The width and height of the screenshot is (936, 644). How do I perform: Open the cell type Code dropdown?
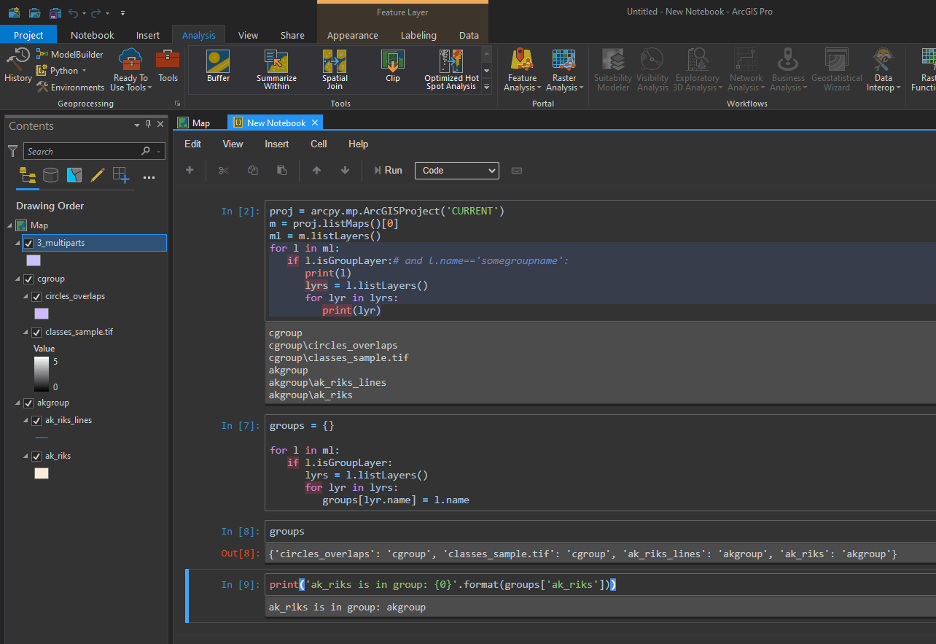[456, 170]
